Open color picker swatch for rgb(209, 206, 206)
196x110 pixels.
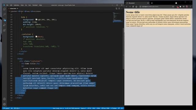[36, 20]
